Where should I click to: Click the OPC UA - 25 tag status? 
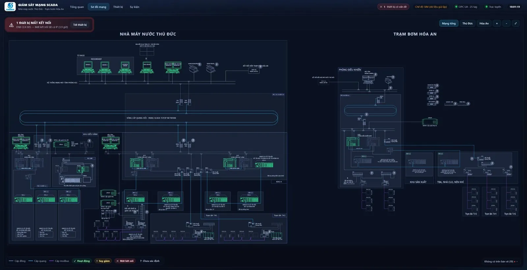point(466,7)
